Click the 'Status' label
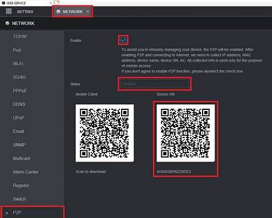 point(75,84)
